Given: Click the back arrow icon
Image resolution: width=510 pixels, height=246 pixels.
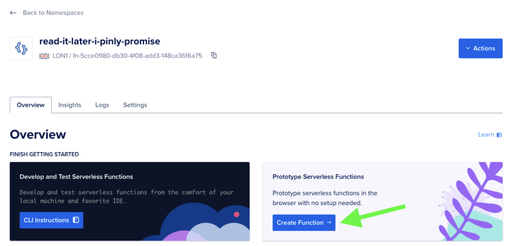Looking at the screenshot, I should point(13,13).
